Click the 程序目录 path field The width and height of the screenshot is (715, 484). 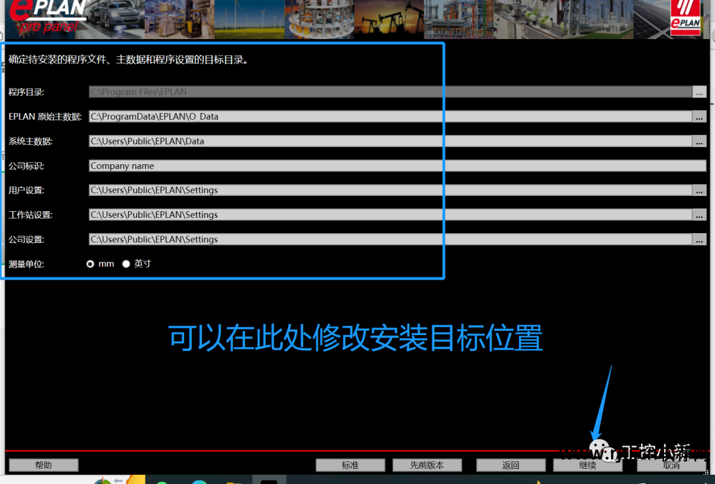click(391, 91)
